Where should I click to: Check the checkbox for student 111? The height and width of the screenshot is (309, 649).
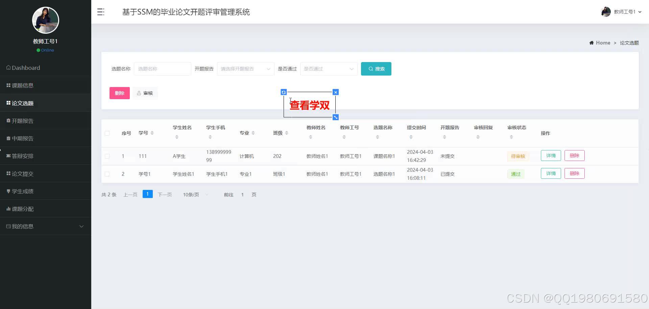(x=107, y=156)
